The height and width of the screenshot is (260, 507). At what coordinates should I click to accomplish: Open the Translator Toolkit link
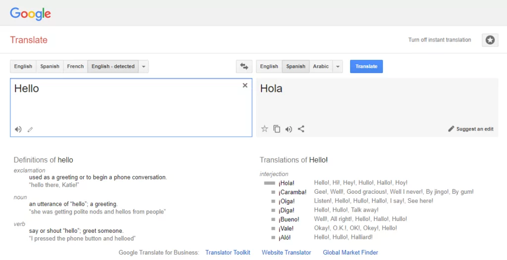click(228, 253)
